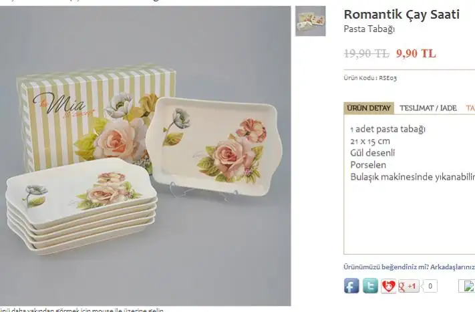Click the +1 count bubble showing 0
Image resolution: width=475 pixels, height=312 pixels.
point(430,286)
